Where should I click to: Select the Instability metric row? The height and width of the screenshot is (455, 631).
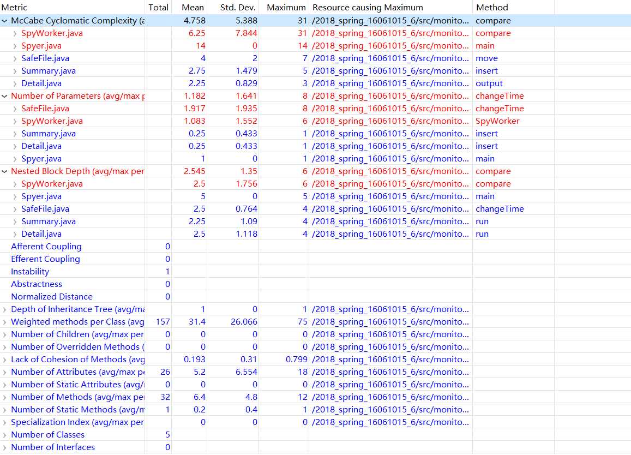(315, 272)
